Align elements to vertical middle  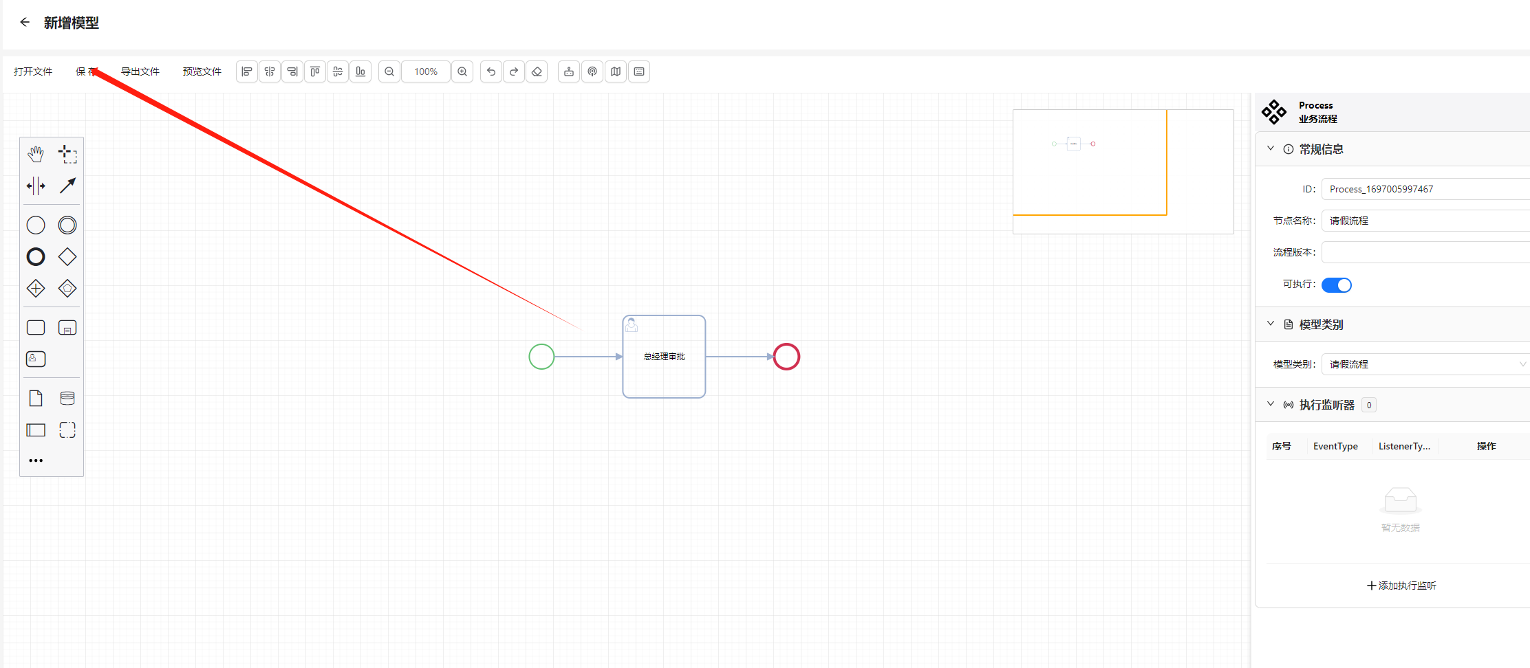338,71
